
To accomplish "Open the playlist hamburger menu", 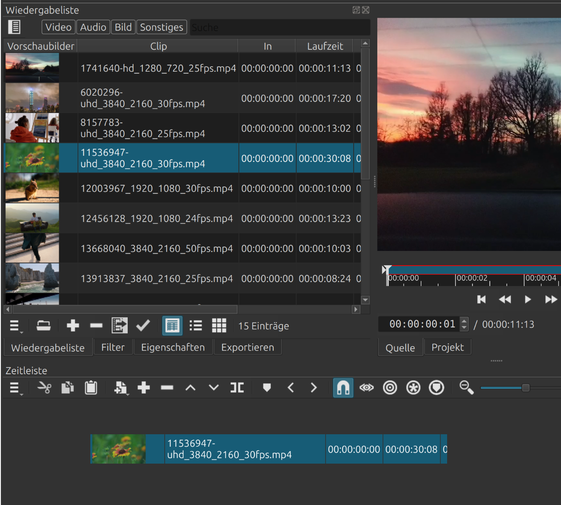I will click(15, 326).
